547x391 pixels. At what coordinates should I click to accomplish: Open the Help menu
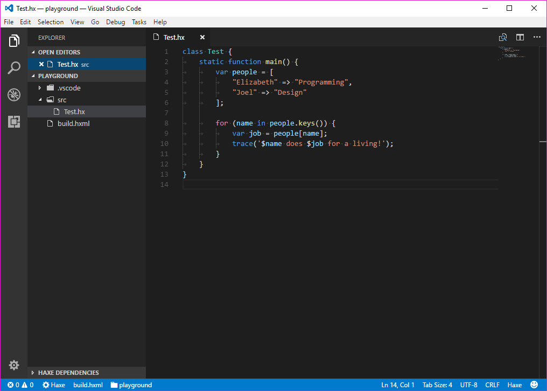tap(160, 22)
